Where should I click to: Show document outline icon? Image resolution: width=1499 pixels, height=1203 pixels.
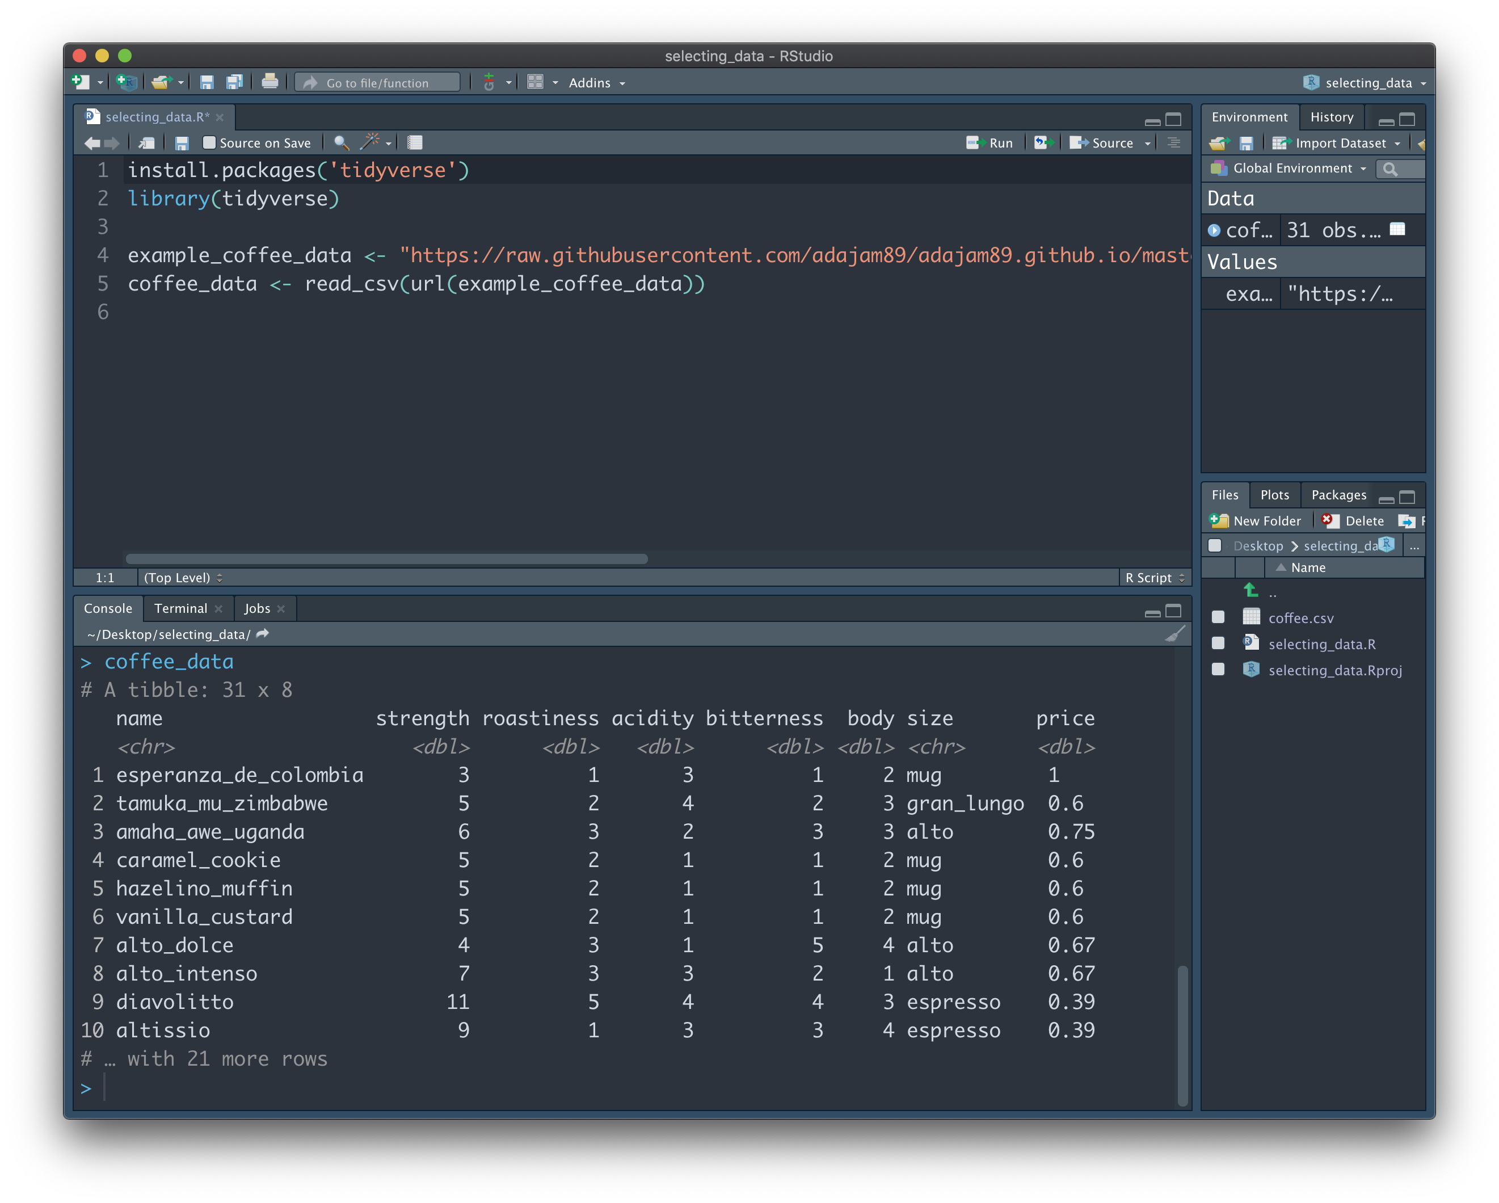coord(1174,142)
